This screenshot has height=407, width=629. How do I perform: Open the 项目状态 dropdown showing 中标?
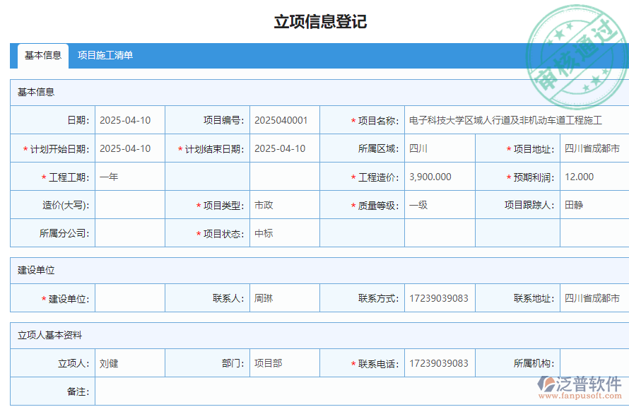click(283, 233)
